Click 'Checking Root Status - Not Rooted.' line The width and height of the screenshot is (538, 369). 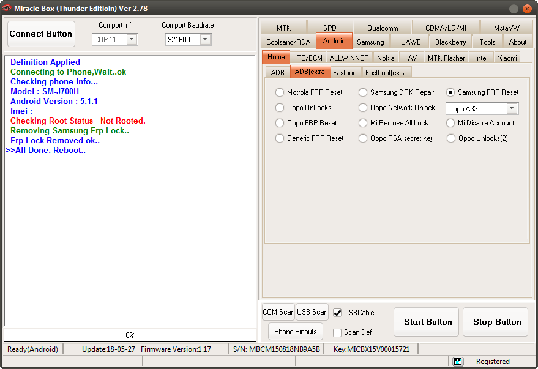pyautogui.click(x=78, y=121)
